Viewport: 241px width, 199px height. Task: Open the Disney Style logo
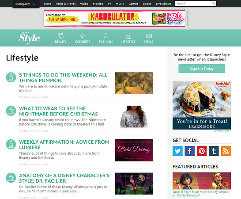pyautogui.click(x=29, y=38)
